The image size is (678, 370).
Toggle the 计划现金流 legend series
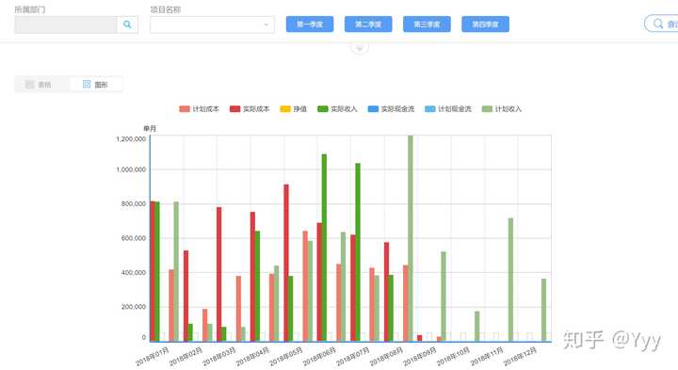448,109
